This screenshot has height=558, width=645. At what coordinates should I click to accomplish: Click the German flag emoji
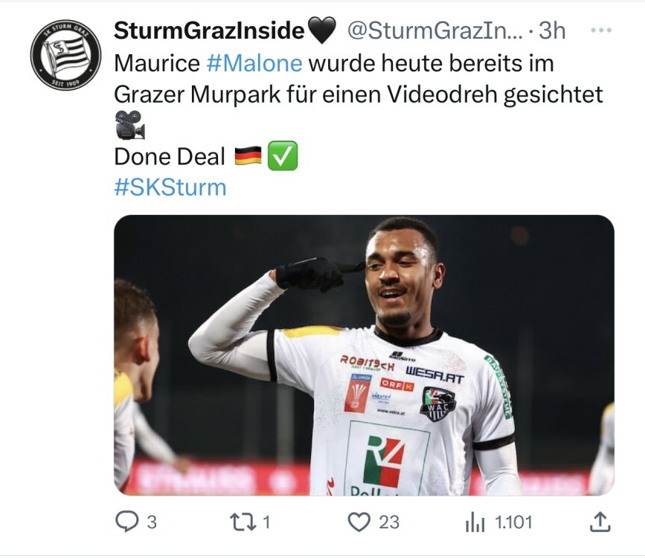(x=248, y=156)
